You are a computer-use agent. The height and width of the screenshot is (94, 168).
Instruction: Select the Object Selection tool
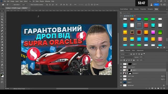tap(2, 19)
